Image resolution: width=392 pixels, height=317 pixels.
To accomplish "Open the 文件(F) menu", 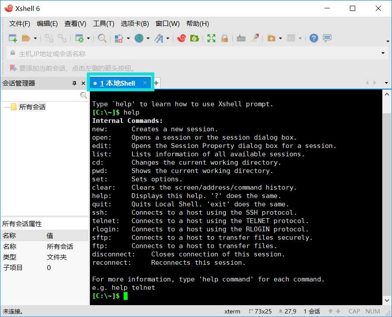I will pyautogui.click(x=19, y=24).
